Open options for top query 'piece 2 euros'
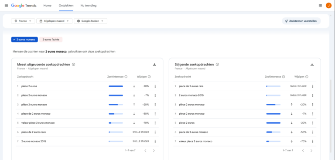 [x=155, y=86]
